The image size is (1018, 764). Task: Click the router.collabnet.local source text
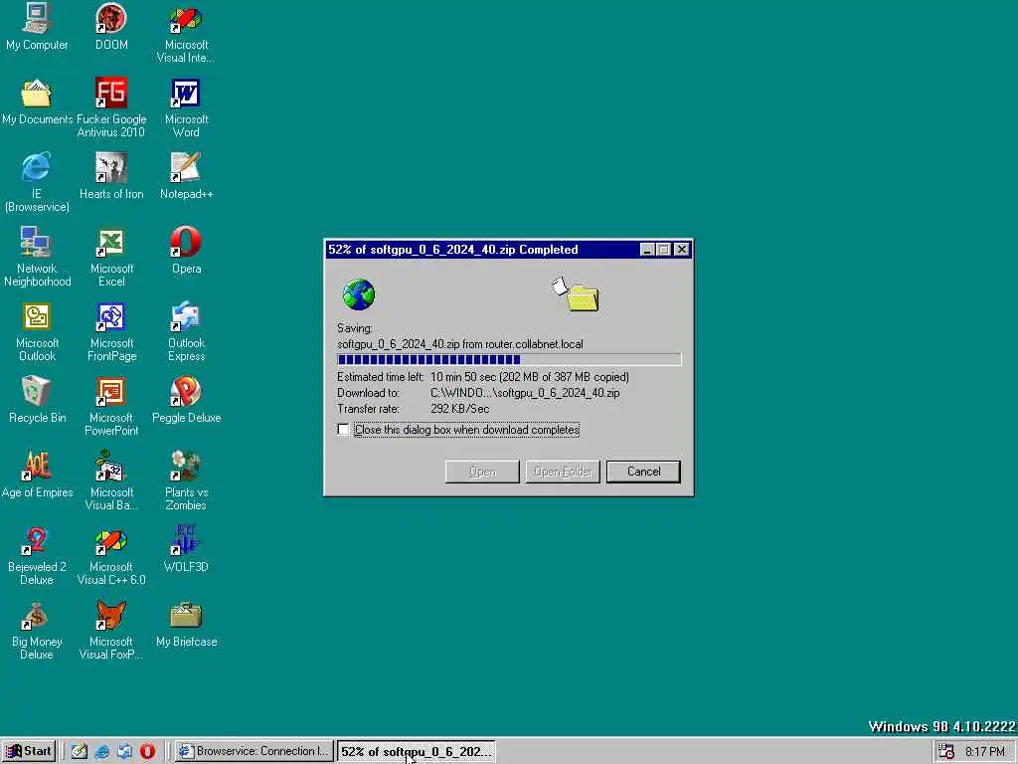[534, 344]
